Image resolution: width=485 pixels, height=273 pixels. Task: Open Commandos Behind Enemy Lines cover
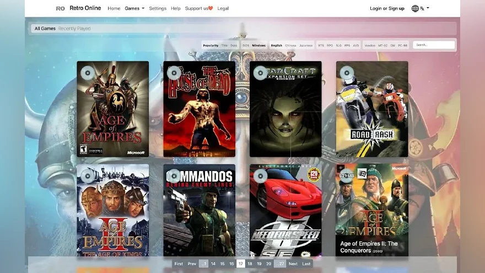pyautogui.click(x=199, y=210)
